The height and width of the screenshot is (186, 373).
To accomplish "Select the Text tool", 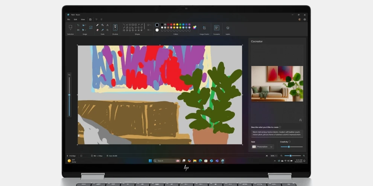I will coord(108,25).
